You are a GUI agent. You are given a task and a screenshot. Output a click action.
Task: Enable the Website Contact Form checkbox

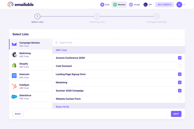click(x=180, y=99)
